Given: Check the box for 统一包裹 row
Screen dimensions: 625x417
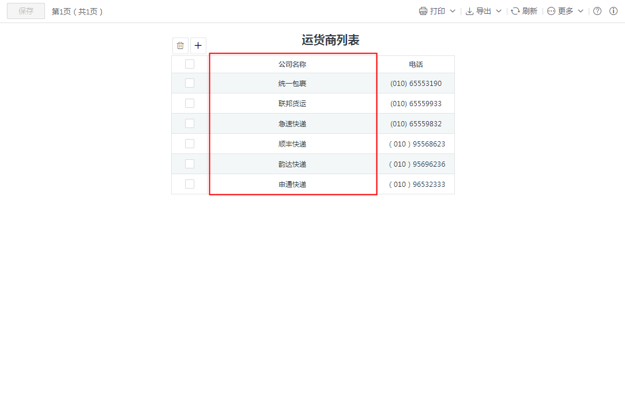Looking at the screenshot, I should (x=190, y=83).
